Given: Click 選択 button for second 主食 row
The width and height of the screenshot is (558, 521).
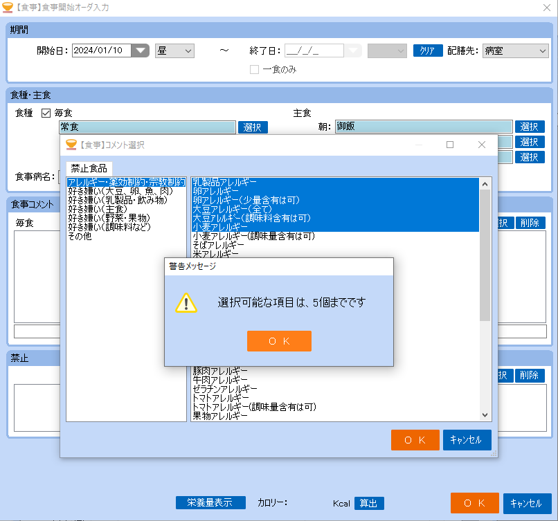Looking at the screenshot, I should (530, 142).
